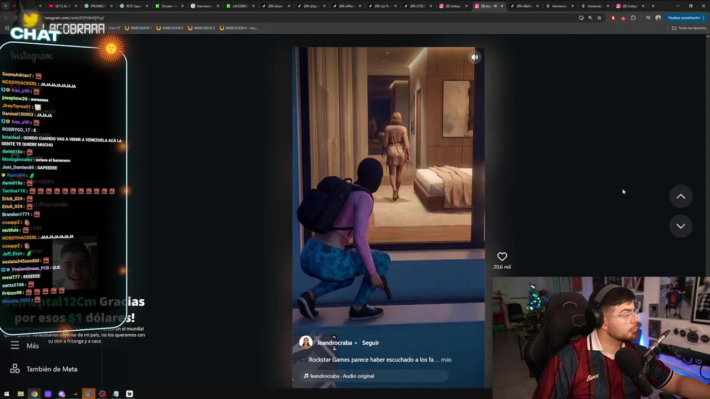Expand caption with the 'más' link

[x=446, y=360]
